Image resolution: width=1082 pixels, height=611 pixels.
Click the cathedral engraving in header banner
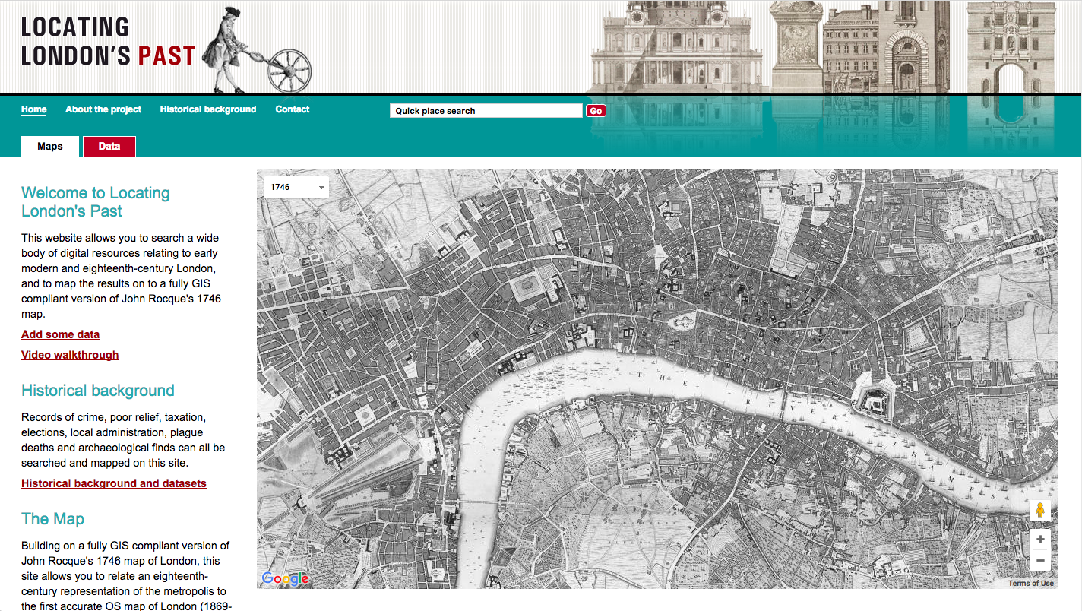point(675,47)
